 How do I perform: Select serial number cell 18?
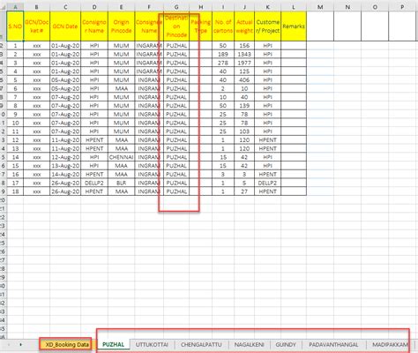15,192
